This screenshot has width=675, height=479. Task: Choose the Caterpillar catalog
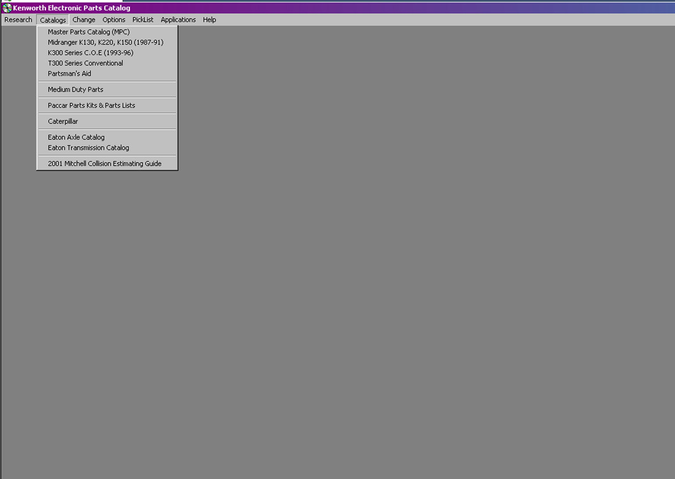click(x=63, y=121)
